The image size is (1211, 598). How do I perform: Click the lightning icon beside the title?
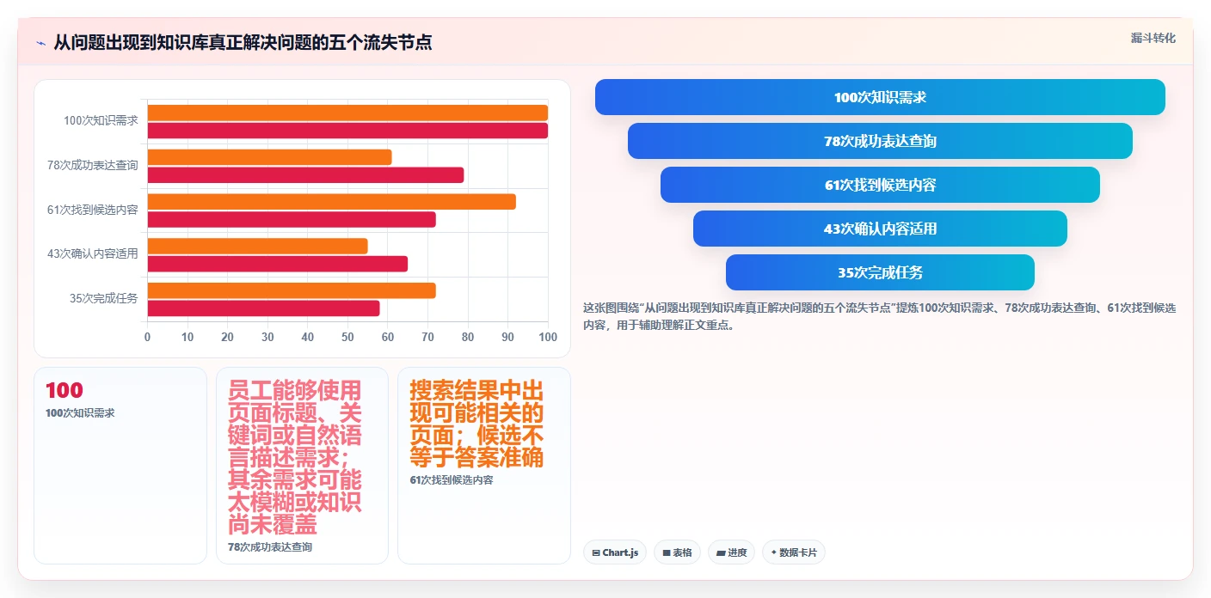[x=40, y=43]
